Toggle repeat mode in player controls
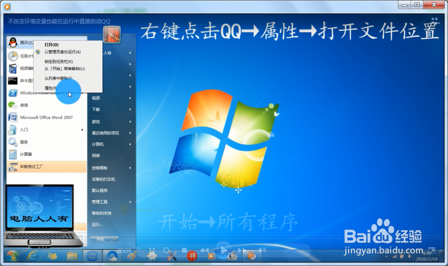The image size is (448, 266). (x=166, y=250)
